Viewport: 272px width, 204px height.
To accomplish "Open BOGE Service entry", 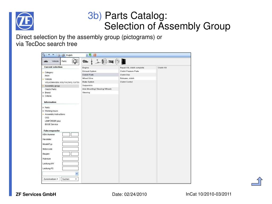I will click(51, 124).
